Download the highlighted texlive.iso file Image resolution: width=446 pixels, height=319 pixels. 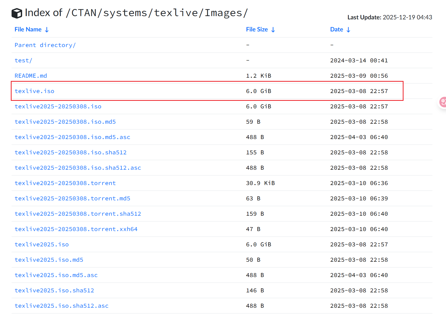point(34,91)
